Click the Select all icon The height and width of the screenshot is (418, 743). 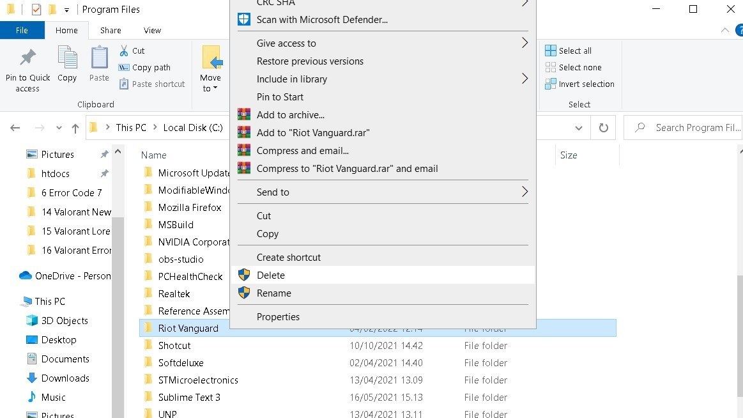[550, 50]
